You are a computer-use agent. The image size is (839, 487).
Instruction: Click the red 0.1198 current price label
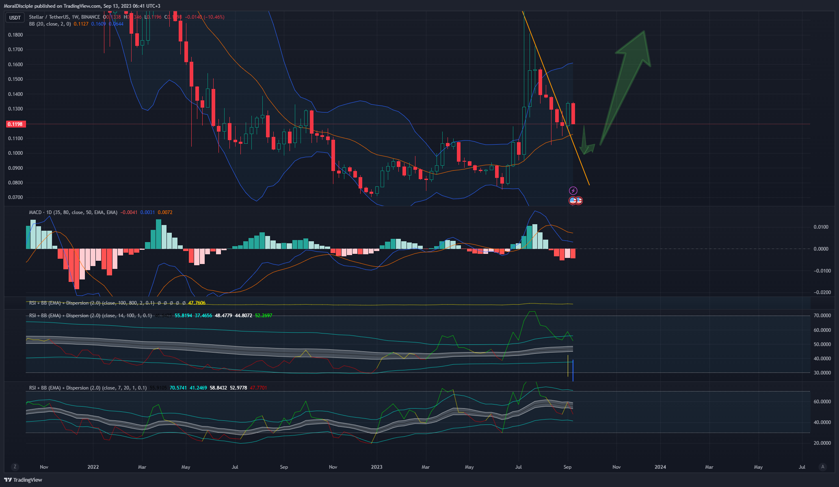click(15, 124)
